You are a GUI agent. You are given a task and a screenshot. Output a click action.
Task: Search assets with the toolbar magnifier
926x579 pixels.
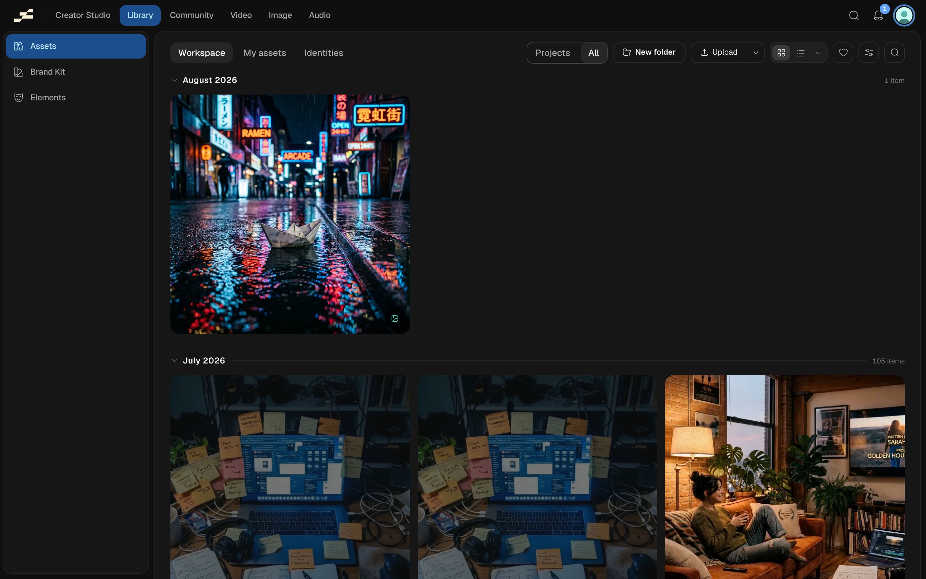click(894, 53)
